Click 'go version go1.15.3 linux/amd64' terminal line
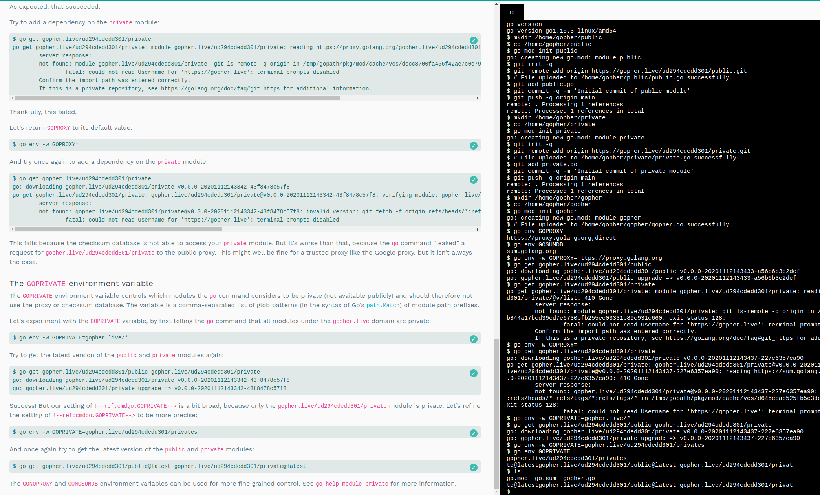The image size is (820, 495). click(x=561, y=31)
